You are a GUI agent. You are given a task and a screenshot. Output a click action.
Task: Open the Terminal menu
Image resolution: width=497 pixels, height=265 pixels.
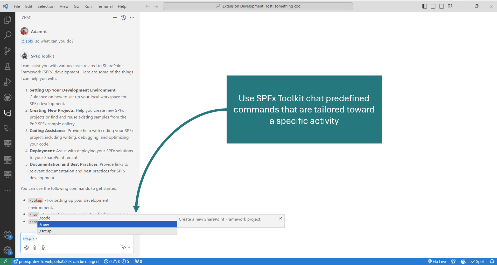click(x=104, y=6)
